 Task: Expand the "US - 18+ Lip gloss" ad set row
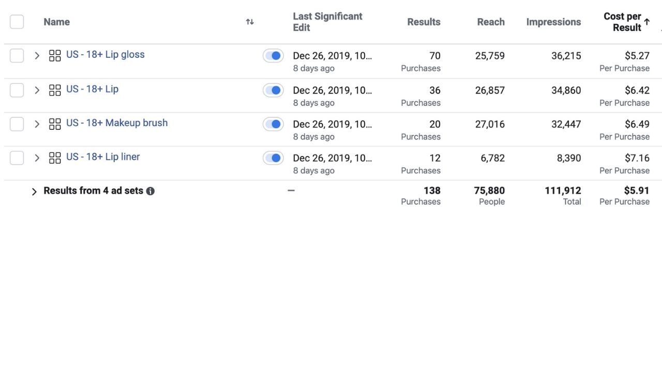(x=37, y=55)
